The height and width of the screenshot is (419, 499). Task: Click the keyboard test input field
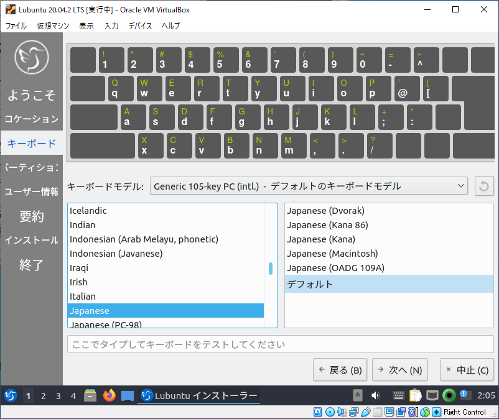click(x=281, y=344)
